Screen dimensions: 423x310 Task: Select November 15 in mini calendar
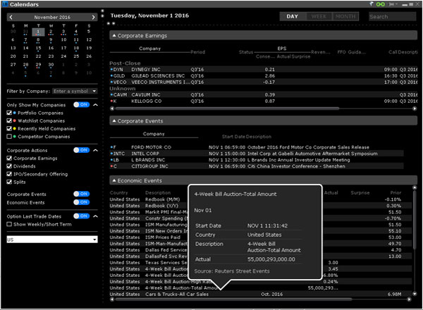38,48
